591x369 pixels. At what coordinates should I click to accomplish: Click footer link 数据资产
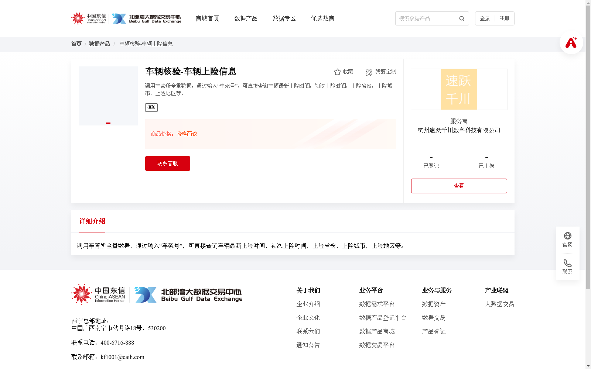[x=434, y=304]
